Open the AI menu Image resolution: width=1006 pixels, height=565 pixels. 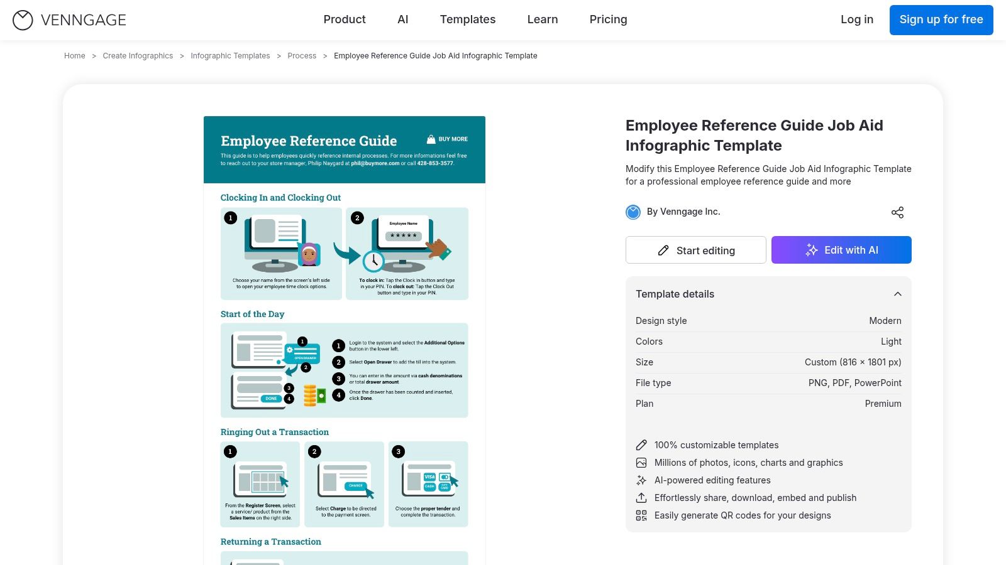coord(403,19)
